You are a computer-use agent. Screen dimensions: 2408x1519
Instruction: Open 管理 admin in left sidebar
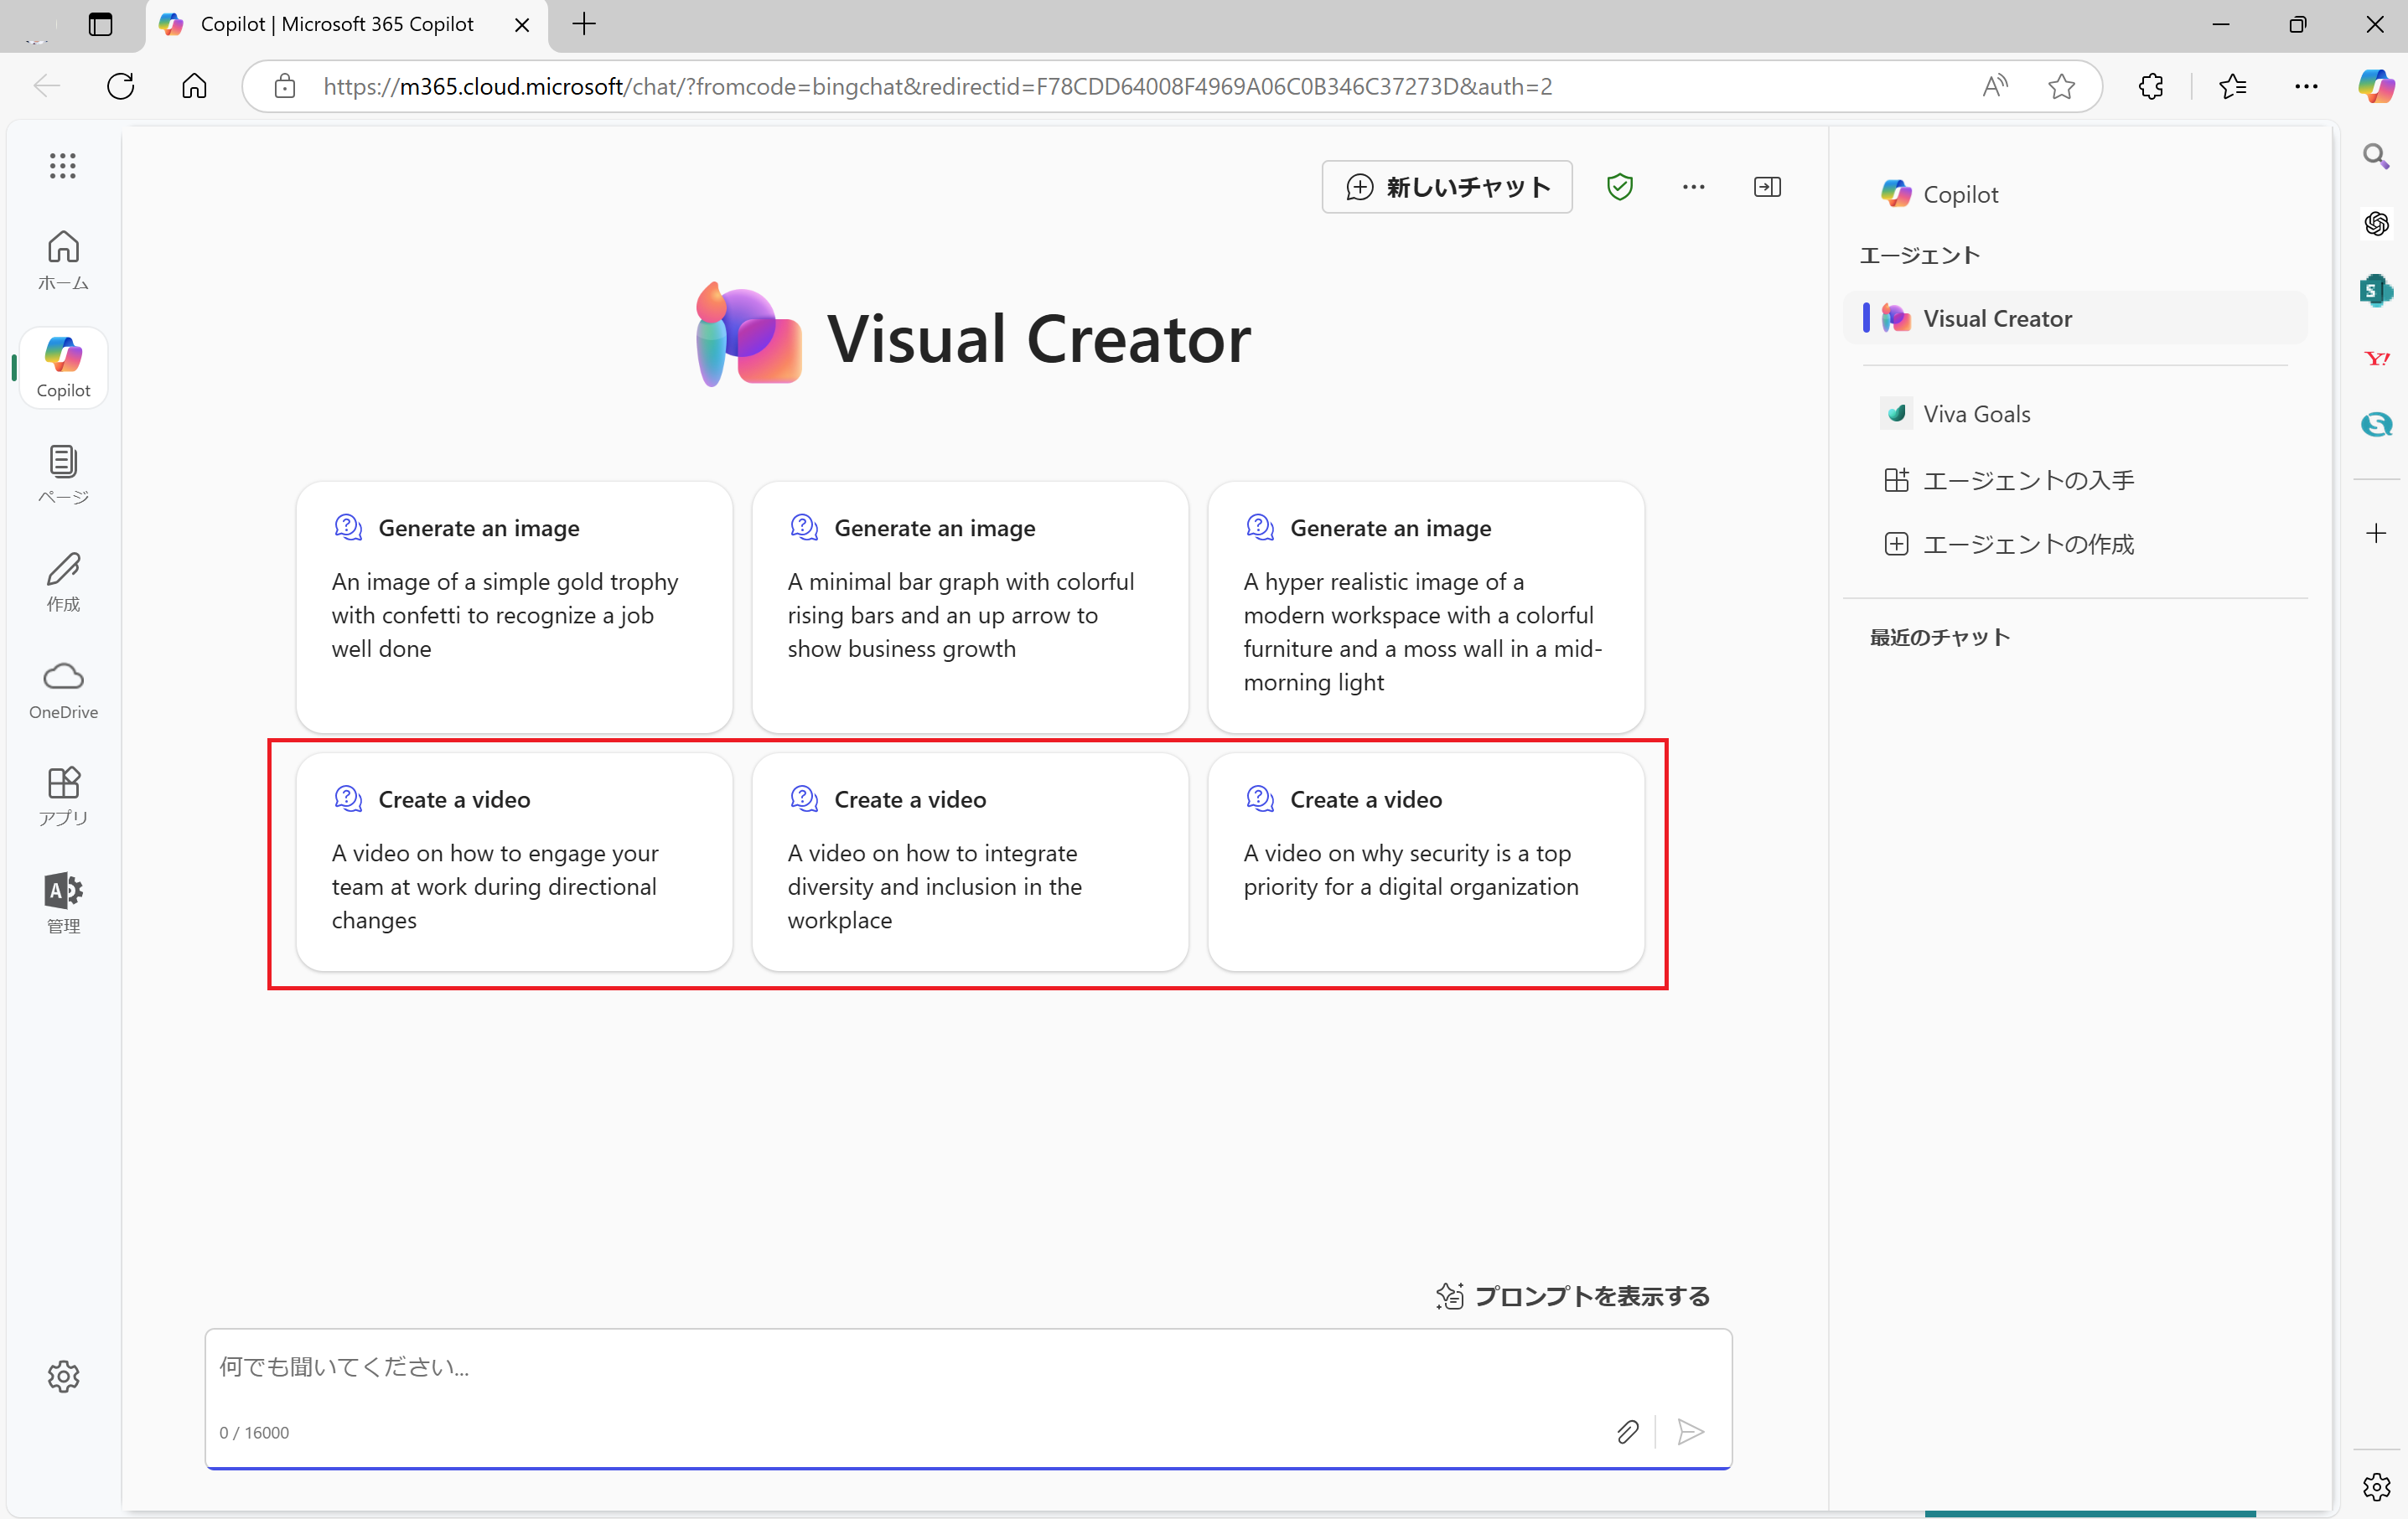pyautogui.click(x=63, y=904)
